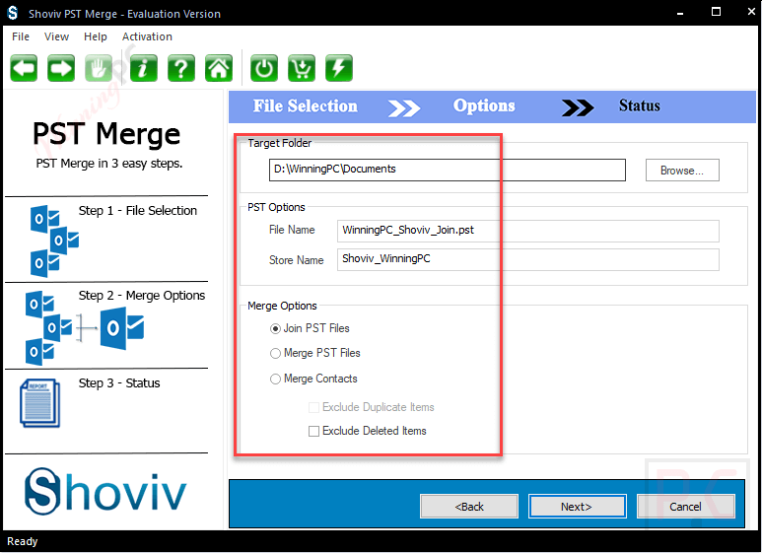Image resolution: width=762 pixels, height=553 pixels.
Task: Click Step 1 - File Selection label
Action: (138, 211)
